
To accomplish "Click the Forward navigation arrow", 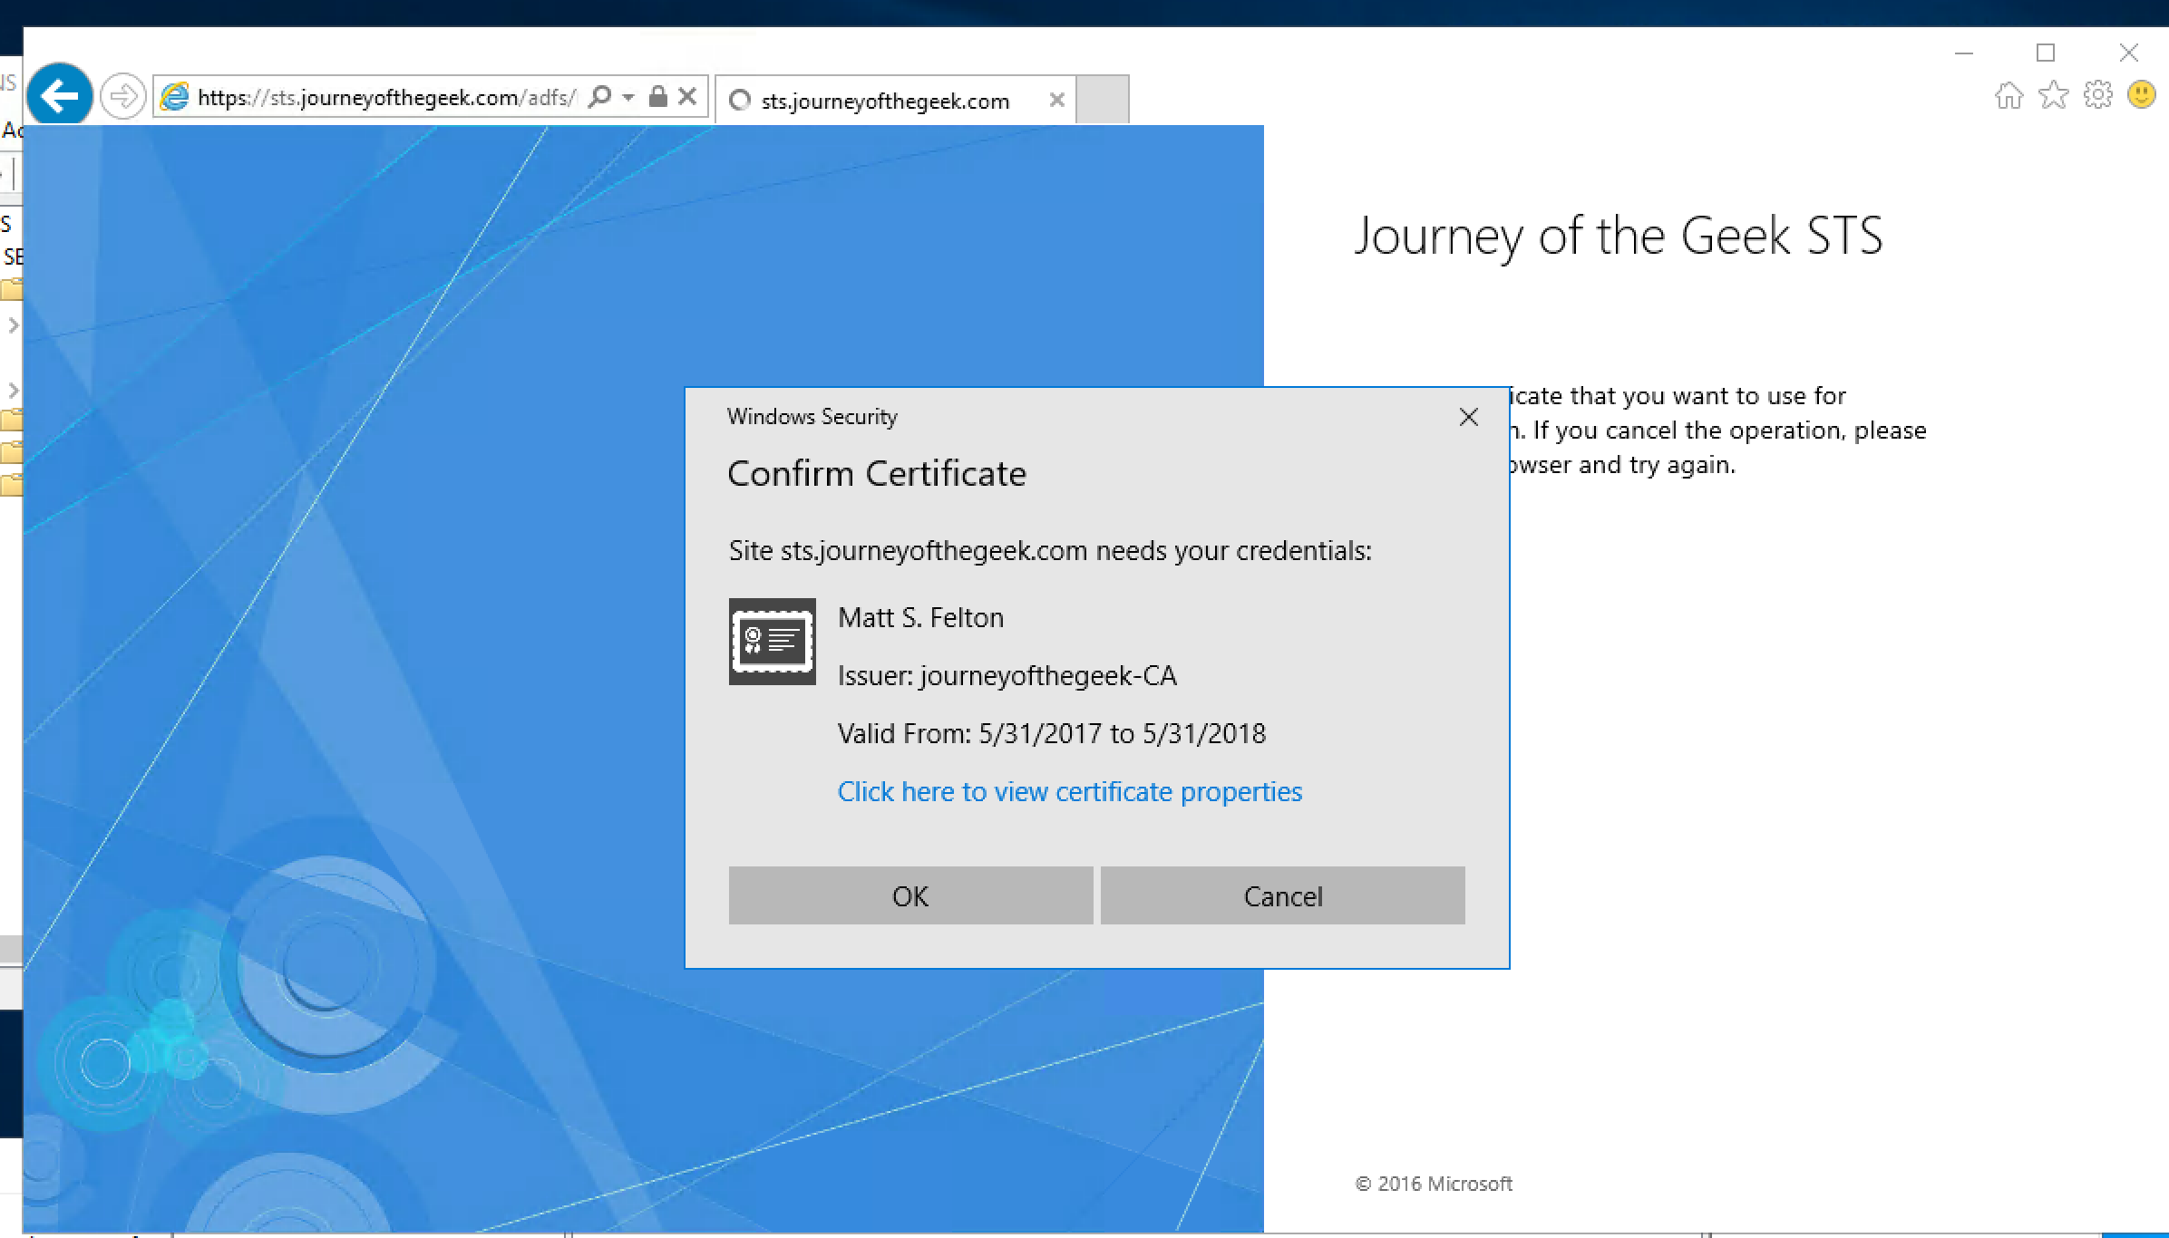I will pos(122,96).
